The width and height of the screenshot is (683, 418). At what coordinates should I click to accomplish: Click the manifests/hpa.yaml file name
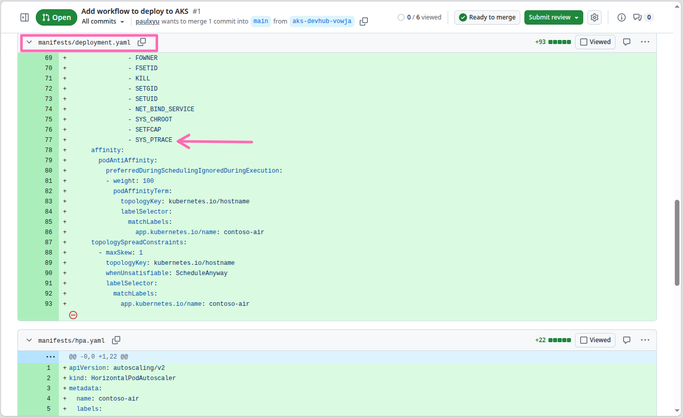[72, 341]
